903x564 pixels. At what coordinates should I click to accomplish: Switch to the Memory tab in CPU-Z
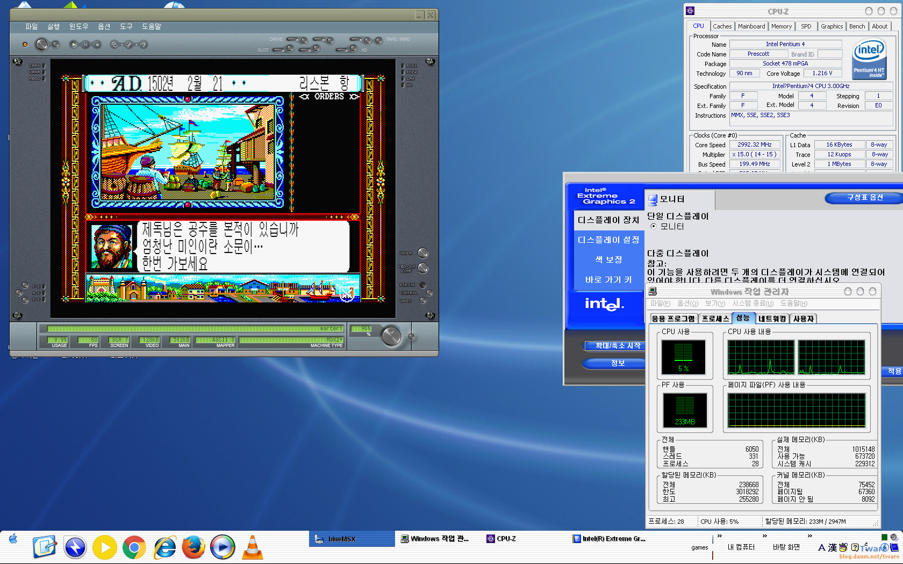(781, 26)
